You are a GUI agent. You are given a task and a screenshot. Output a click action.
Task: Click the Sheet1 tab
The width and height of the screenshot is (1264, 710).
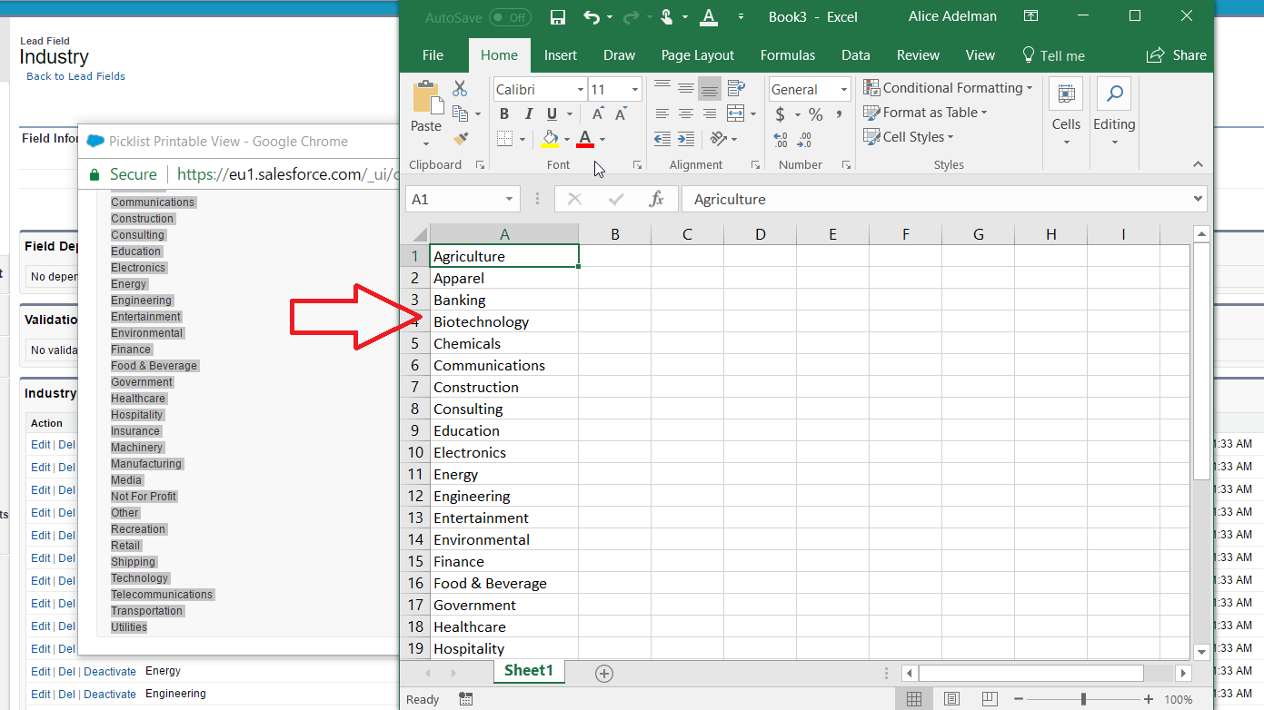click(x=529, y=671)
